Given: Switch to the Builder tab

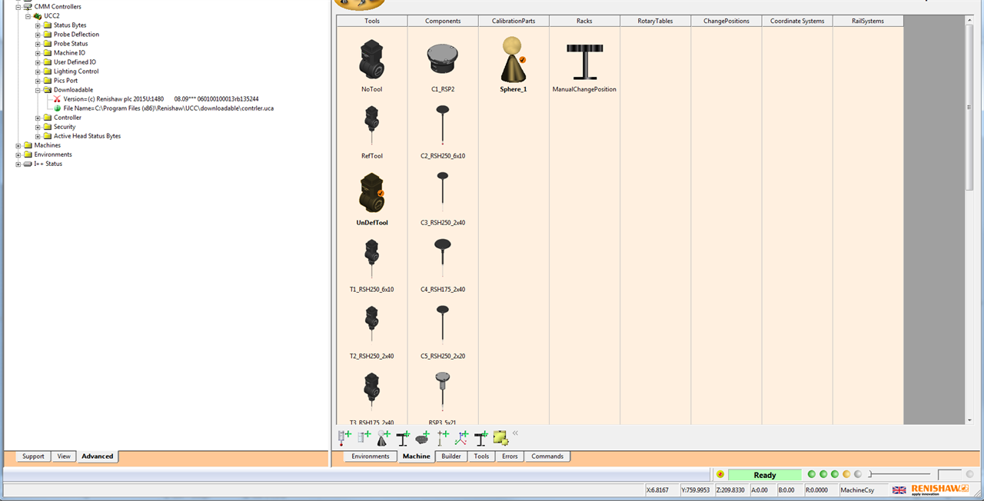Looking at the screenshot, I should pos(451,456).
